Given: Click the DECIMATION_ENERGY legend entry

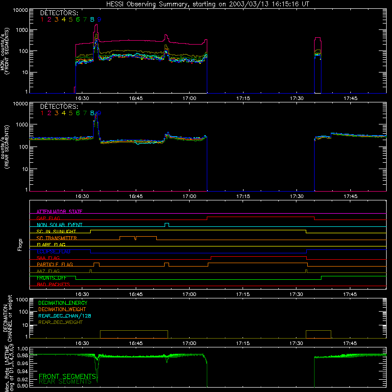Looking at the screenshot, I should (x=63, y=303).
